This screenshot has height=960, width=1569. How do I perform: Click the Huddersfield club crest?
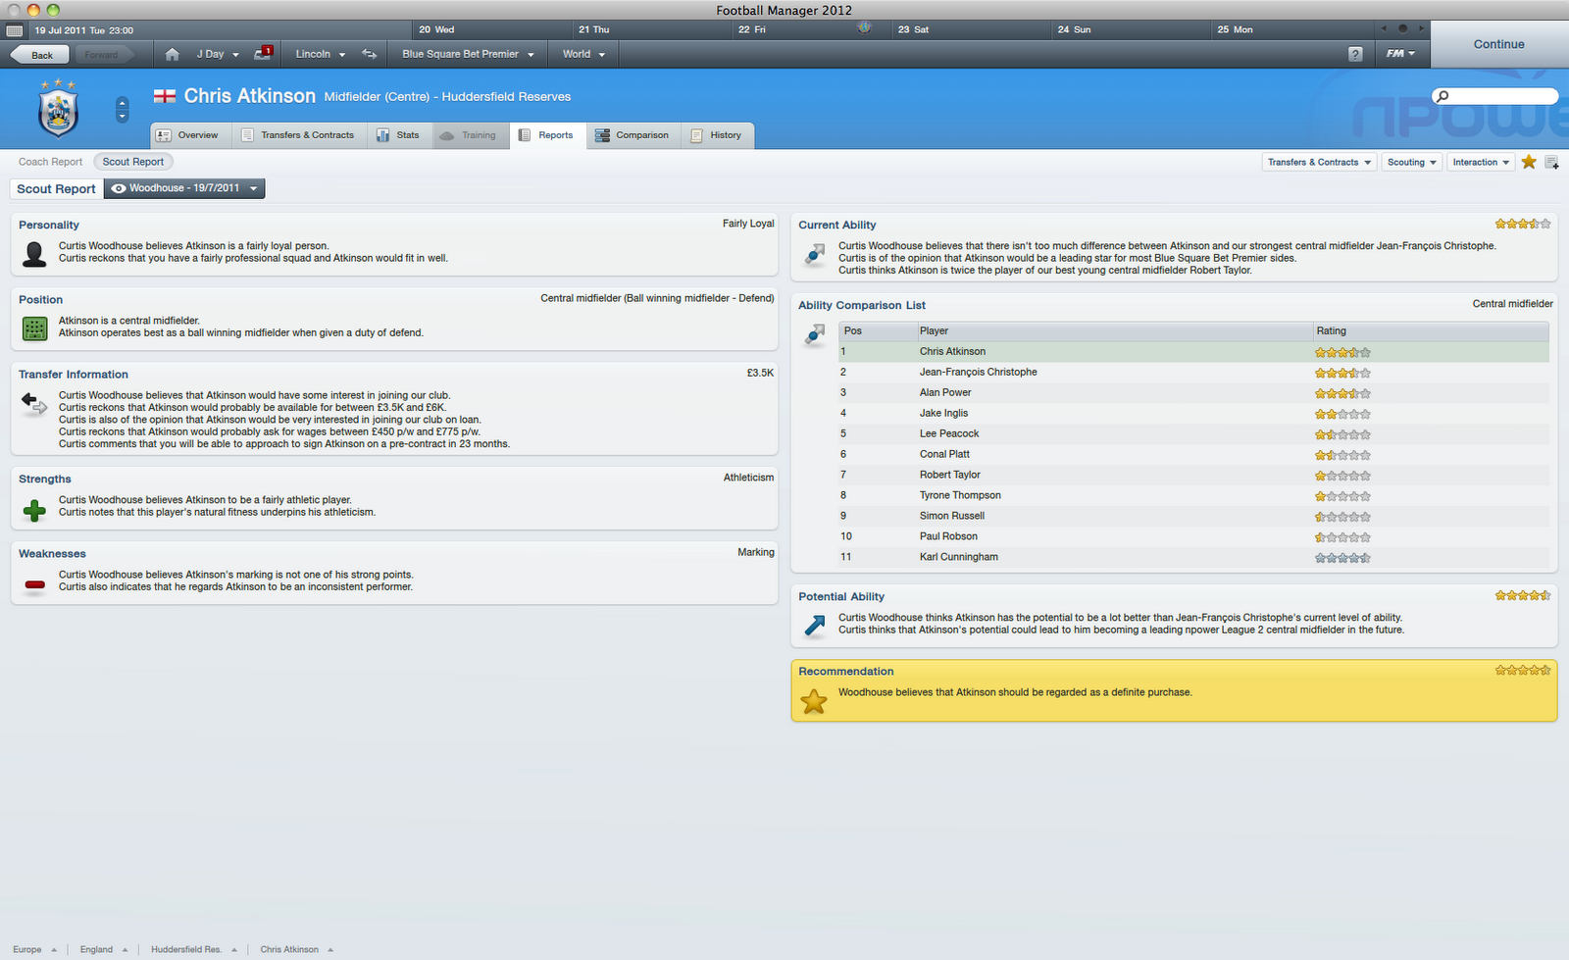[x=58, y=109]
